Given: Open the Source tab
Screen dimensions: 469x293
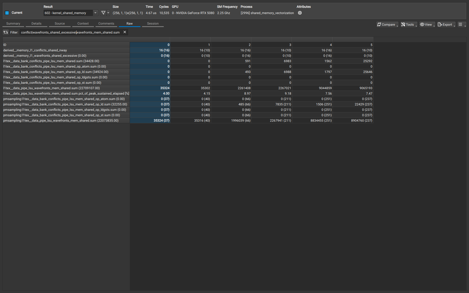Looking at the screenshot, I should [60, 24].
